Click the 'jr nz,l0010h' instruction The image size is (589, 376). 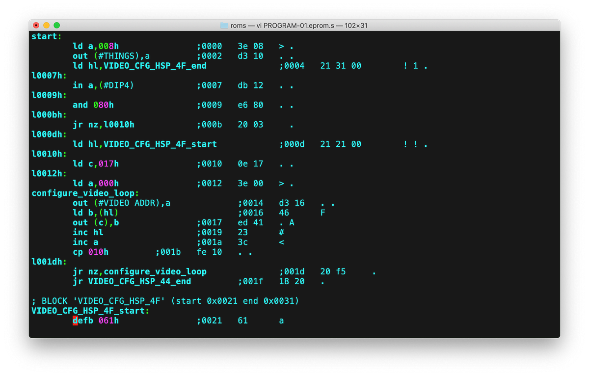[104, 125]
